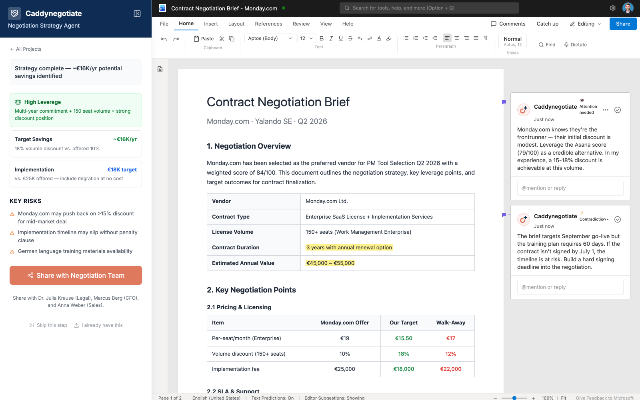Open the Comments pane
This screenshot has height=400, width=640.
click(508, 24)
